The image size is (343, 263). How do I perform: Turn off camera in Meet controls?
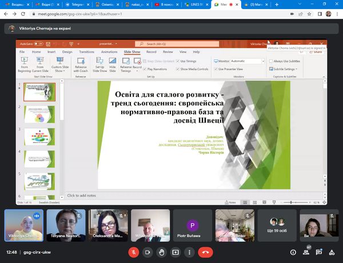pyautogui.click(x=147, y=252)
